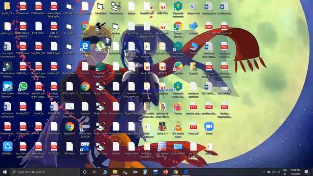Open the Free Screen Recorder shortcut

[x=8, y=89]
